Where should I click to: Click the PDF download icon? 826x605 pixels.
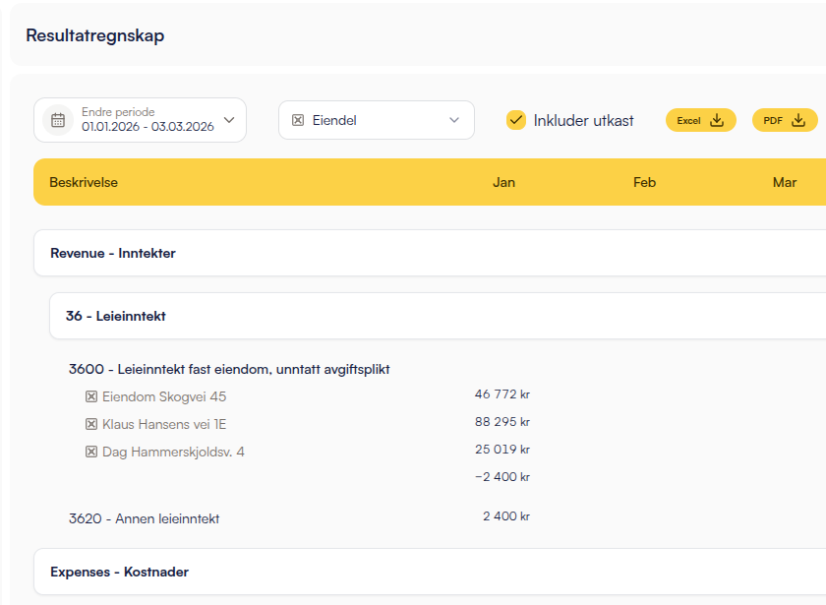tap(801, 119)
